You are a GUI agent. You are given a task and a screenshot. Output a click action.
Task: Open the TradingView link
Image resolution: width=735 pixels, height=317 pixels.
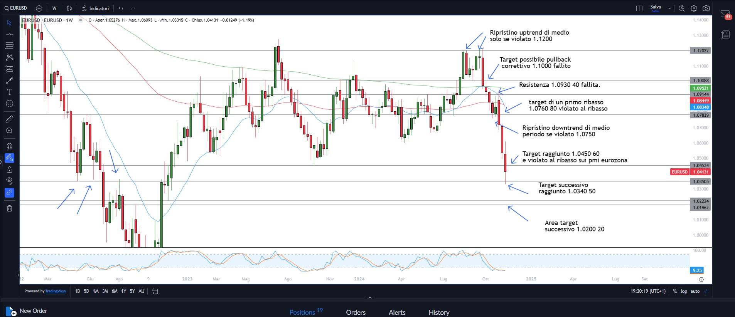click(56, 291)
